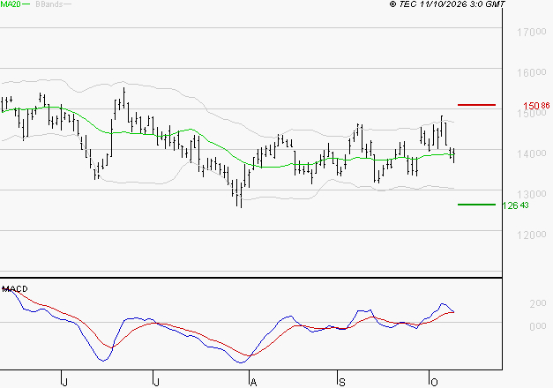This screenshot has height=388, width=553.
Task: Click the 130.00 price axis label
Action: tap(532, 194)
